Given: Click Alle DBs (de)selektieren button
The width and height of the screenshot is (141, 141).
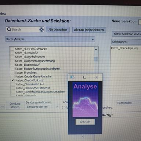Looking at the screenshot, I should [x=89, y=30].
